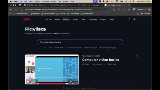Click the WeAreDevelopers logo
This screenshot has width=160, height=90.
point(27,19)
